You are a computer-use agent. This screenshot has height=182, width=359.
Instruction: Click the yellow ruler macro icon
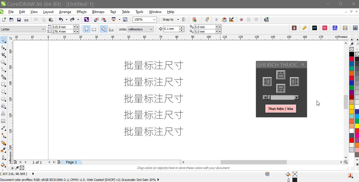click(x=304, y=28)
